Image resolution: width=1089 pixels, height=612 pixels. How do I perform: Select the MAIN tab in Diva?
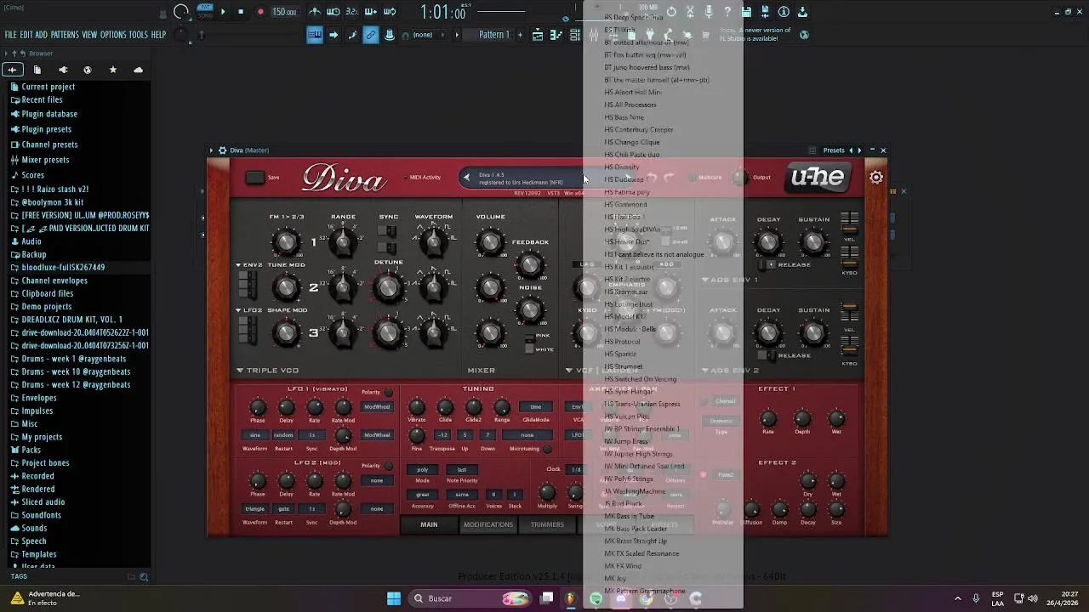tap(429, 524)
